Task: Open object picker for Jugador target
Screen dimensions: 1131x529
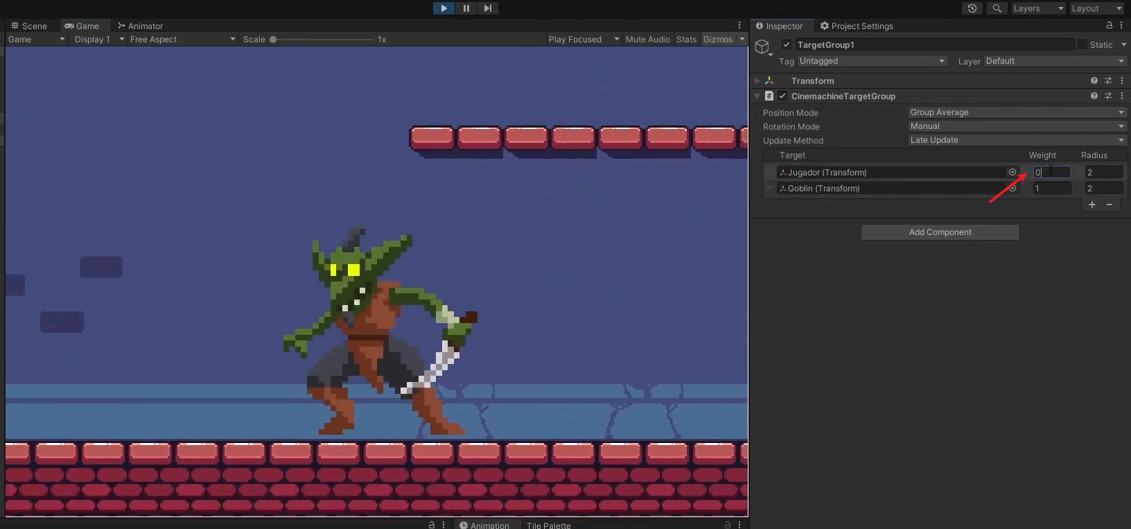Action: [x=1012, y=172]
